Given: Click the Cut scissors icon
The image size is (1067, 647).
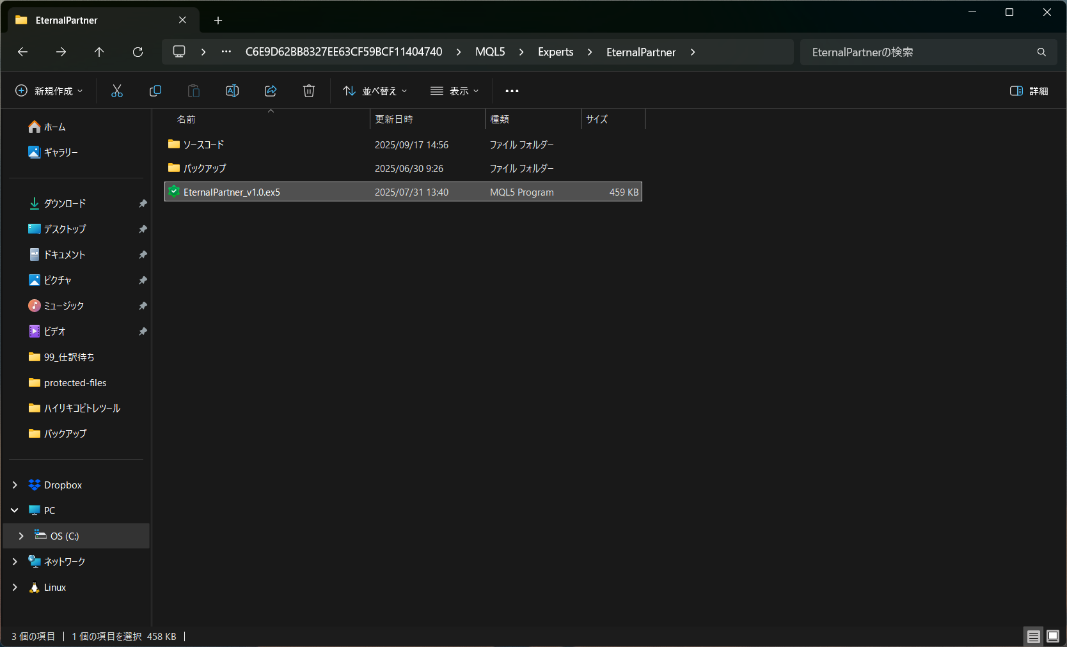Looking at the screenshot, I should click(116, 91).
